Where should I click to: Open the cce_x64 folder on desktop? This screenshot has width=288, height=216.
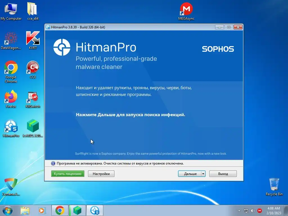click(33, 11)
